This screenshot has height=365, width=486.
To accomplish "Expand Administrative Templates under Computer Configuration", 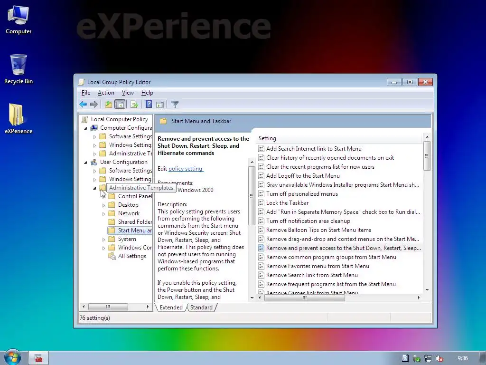I will 95,154.
